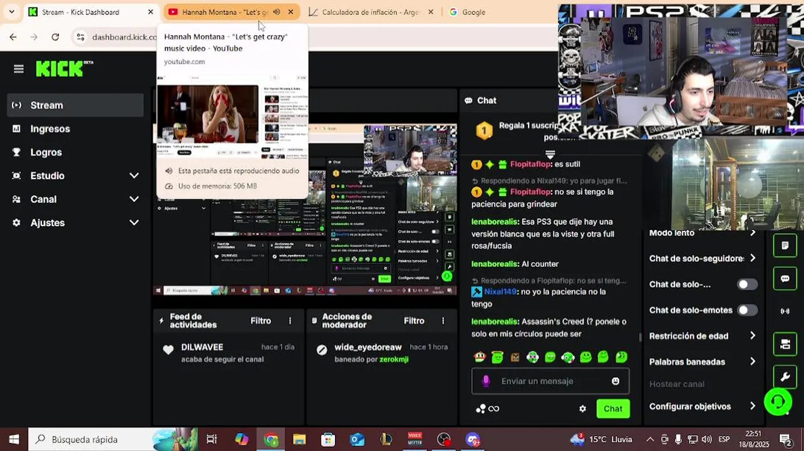
Task: Open Chat de solo-seguidores setting
Action: coord(703,258)
